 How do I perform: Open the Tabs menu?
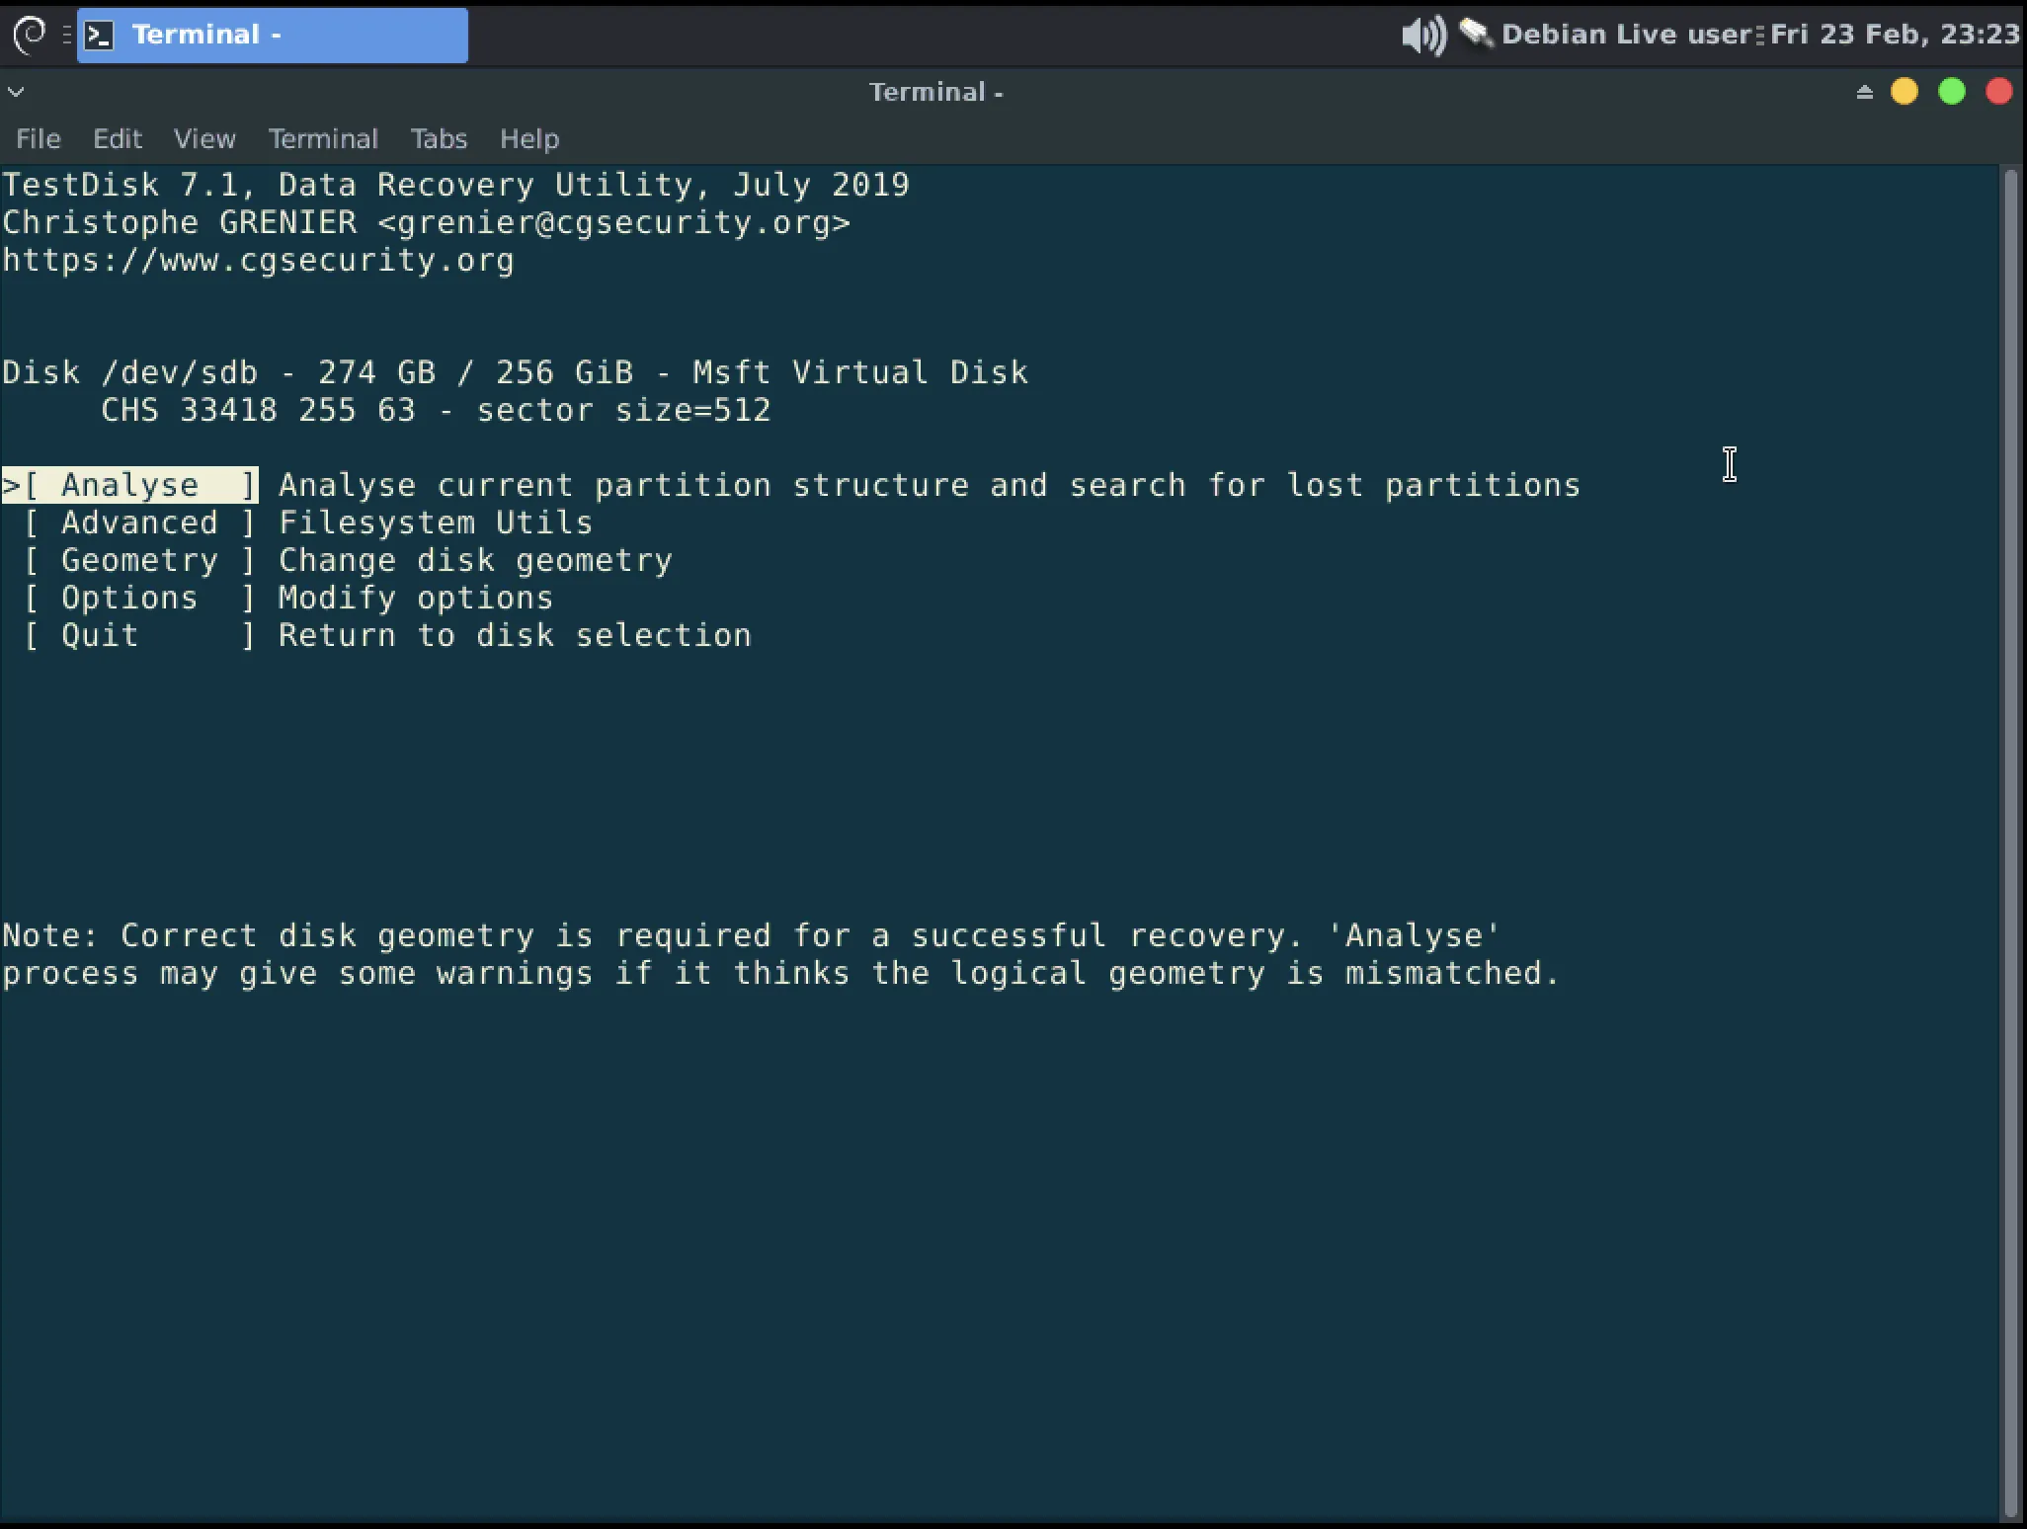click(438, 138)
